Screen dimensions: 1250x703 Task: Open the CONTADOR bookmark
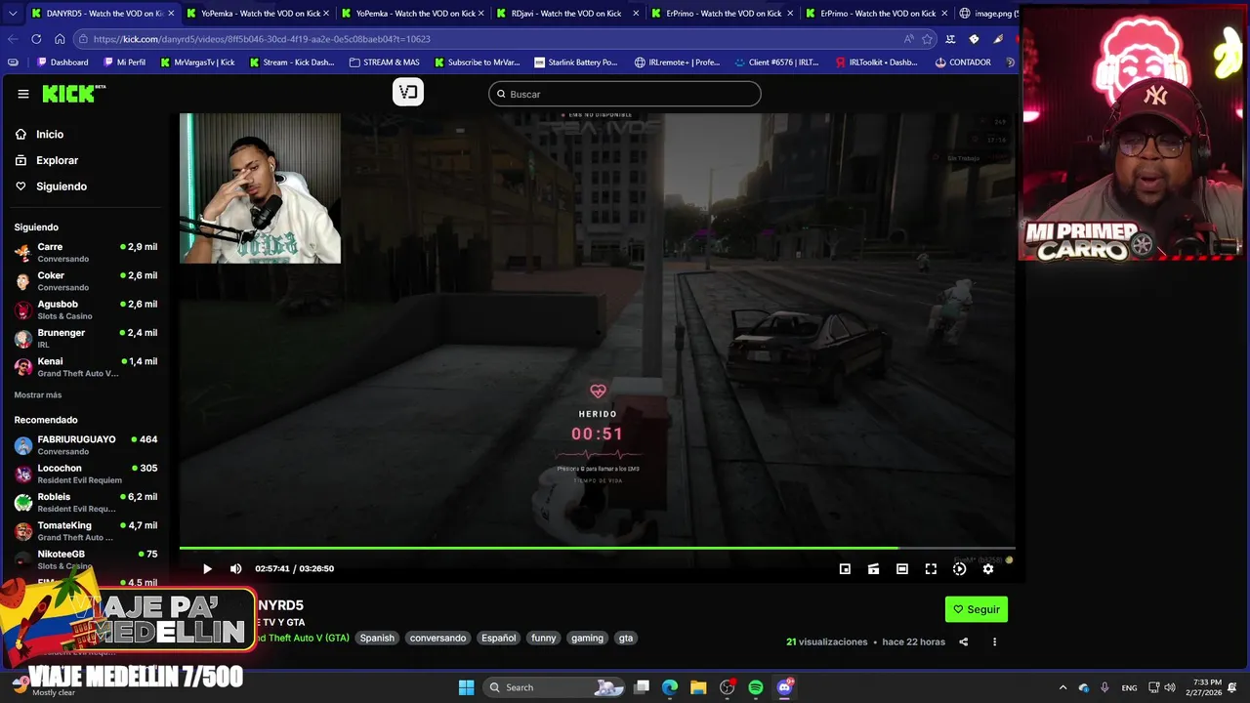click(x=963, y=62)
